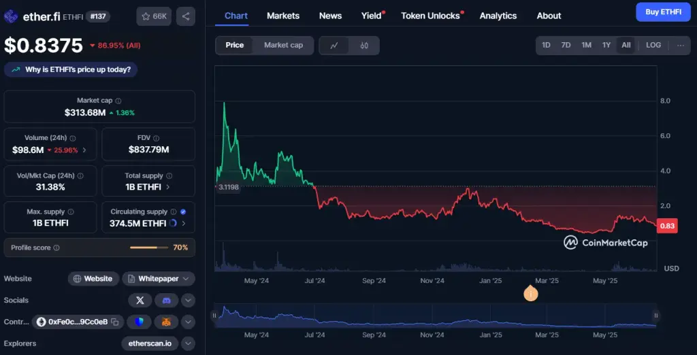This screenshot has height=355, width=697.
Task: Add ETHFI to watchlist with star button
Action: pos(154,16)
